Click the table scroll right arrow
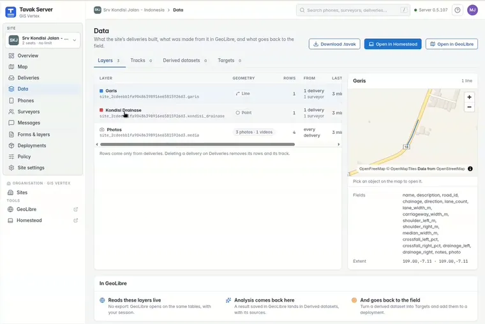 339,144
